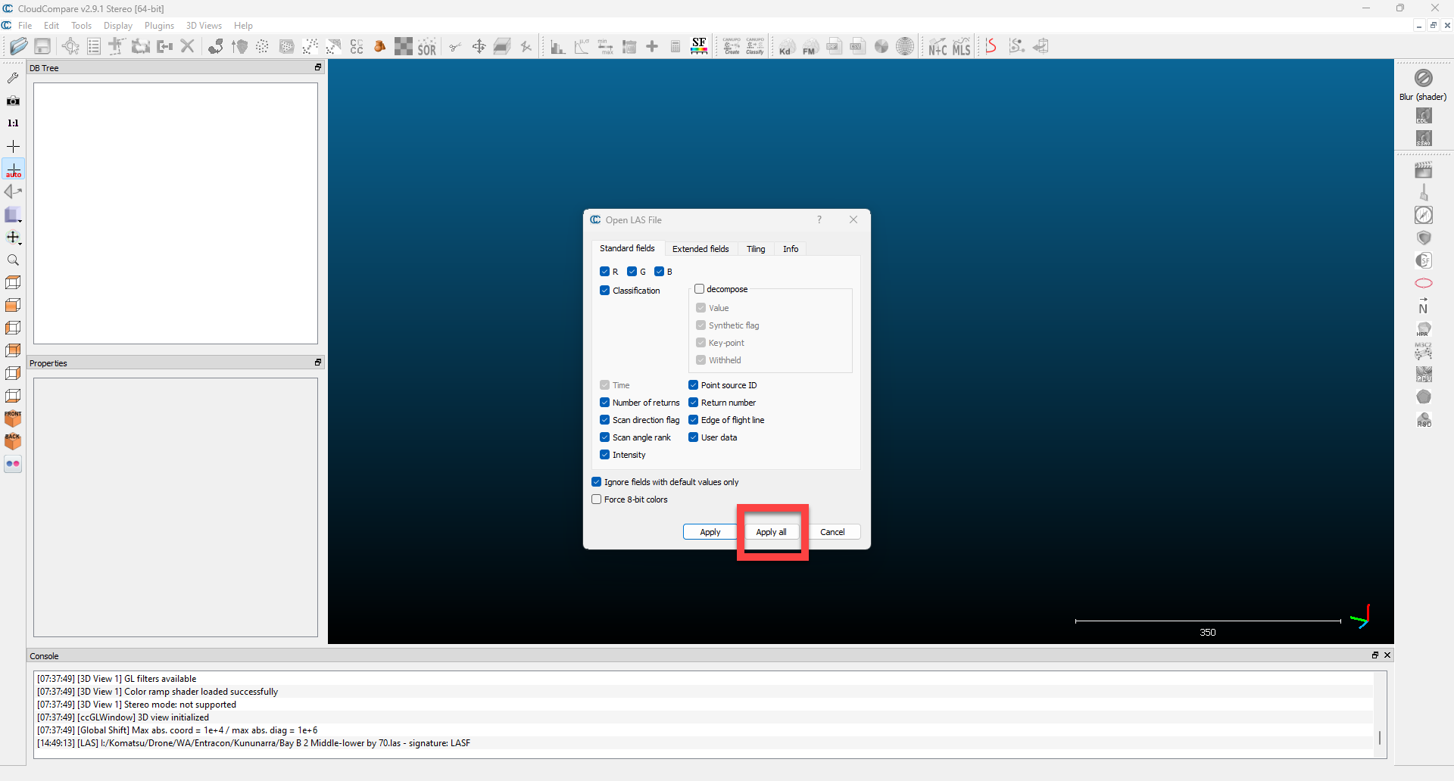Float the DB Tree panel
Image resolution: width=1454 pixels, height=781 pixels.
click(x=318, y=67)
